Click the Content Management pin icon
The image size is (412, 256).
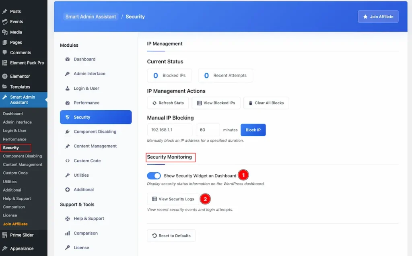(x=68, y=146)
